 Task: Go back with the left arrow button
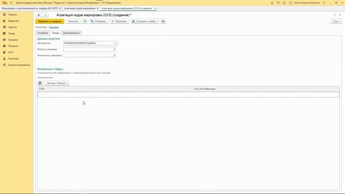pos(39,15)
